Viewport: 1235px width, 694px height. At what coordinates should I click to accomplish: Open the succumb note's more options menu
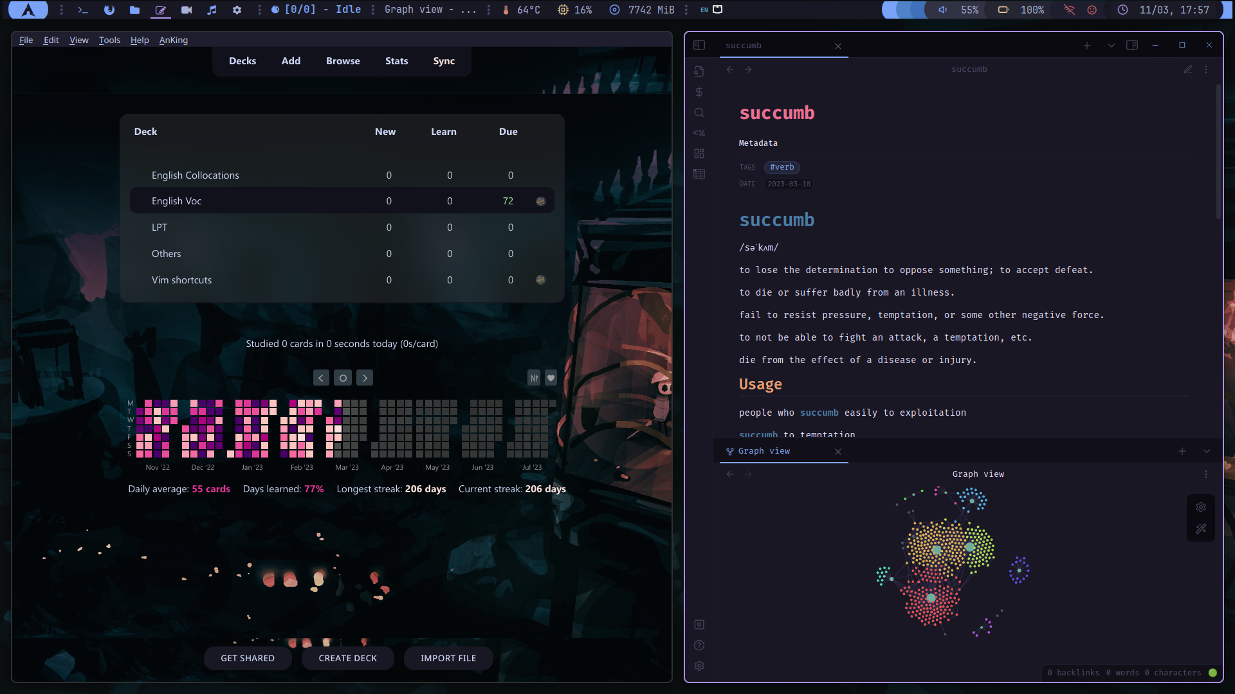coord(1205,69)
